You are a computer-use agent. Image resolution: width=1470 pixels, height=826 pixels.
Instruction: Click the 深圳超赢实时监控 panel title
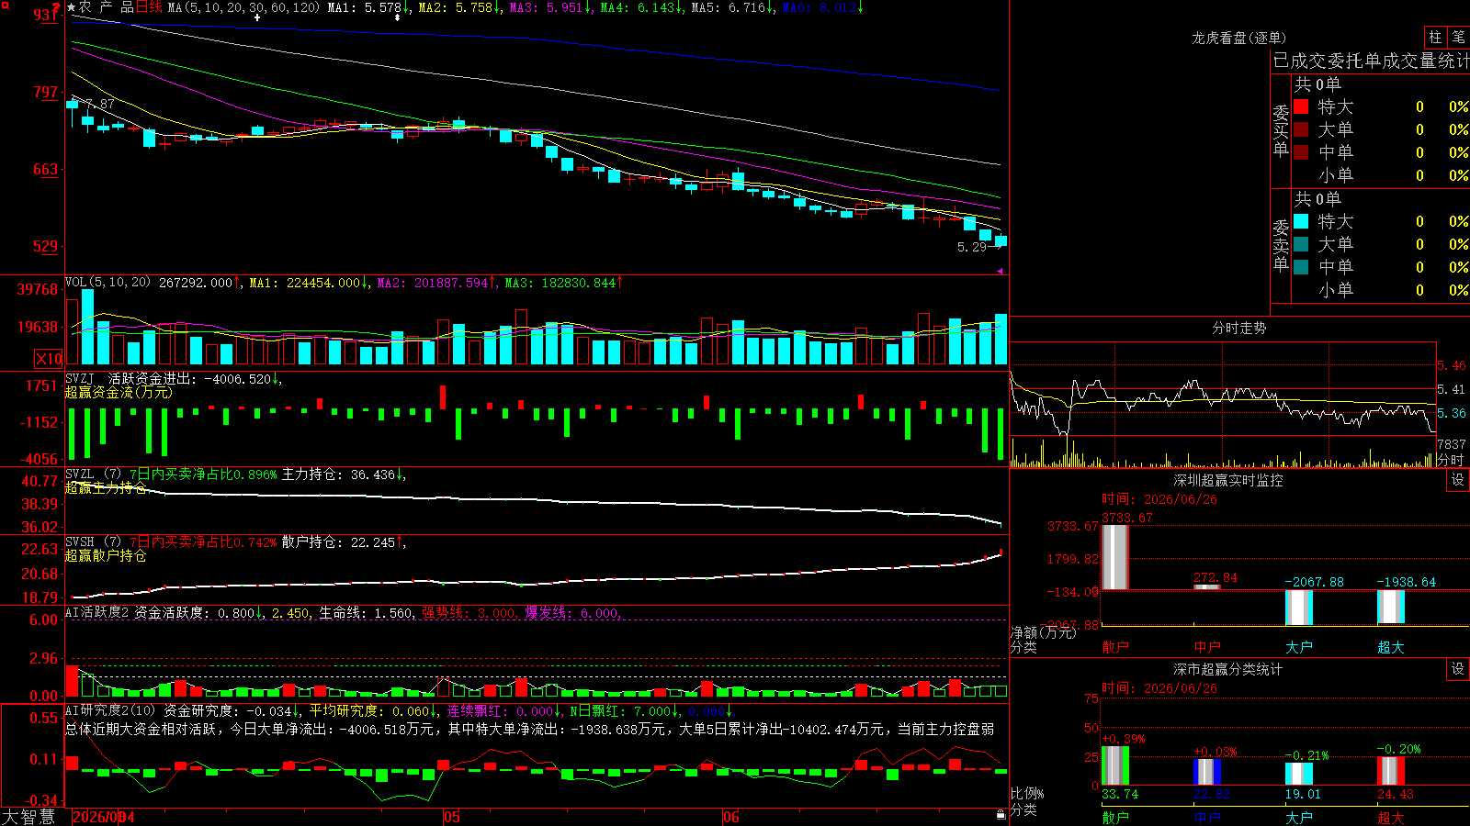click(x=1227, y=480)
